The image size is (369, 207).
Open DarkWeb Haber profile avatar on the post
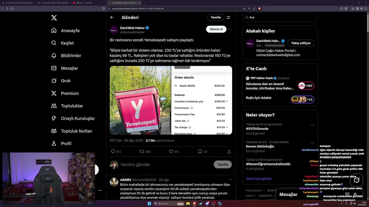tap(114, 30)
